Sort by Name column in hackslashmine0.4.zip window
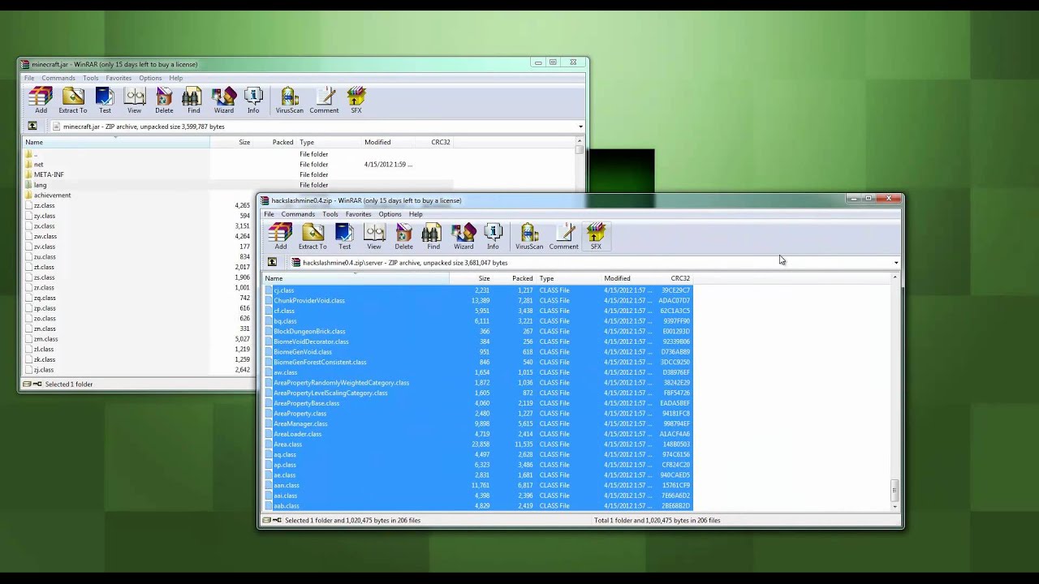The width and height of the screenshot is (1039, 584). point(356,278)
